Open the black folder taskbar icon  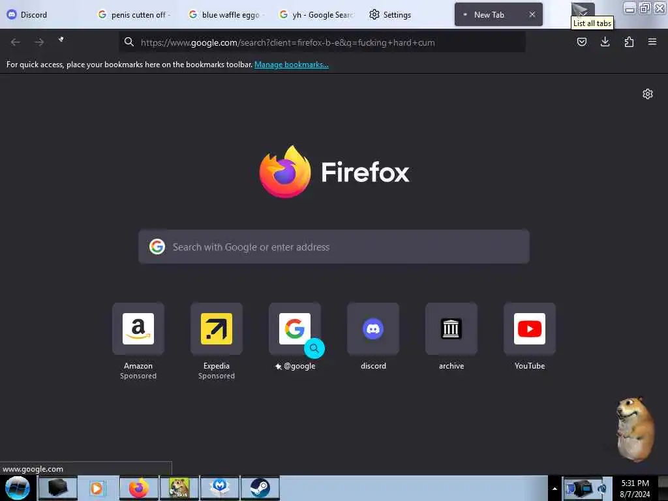pos(58,488)
